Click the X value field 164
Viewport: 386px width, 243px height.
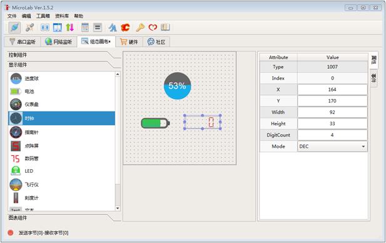click(x=332, y=90)
